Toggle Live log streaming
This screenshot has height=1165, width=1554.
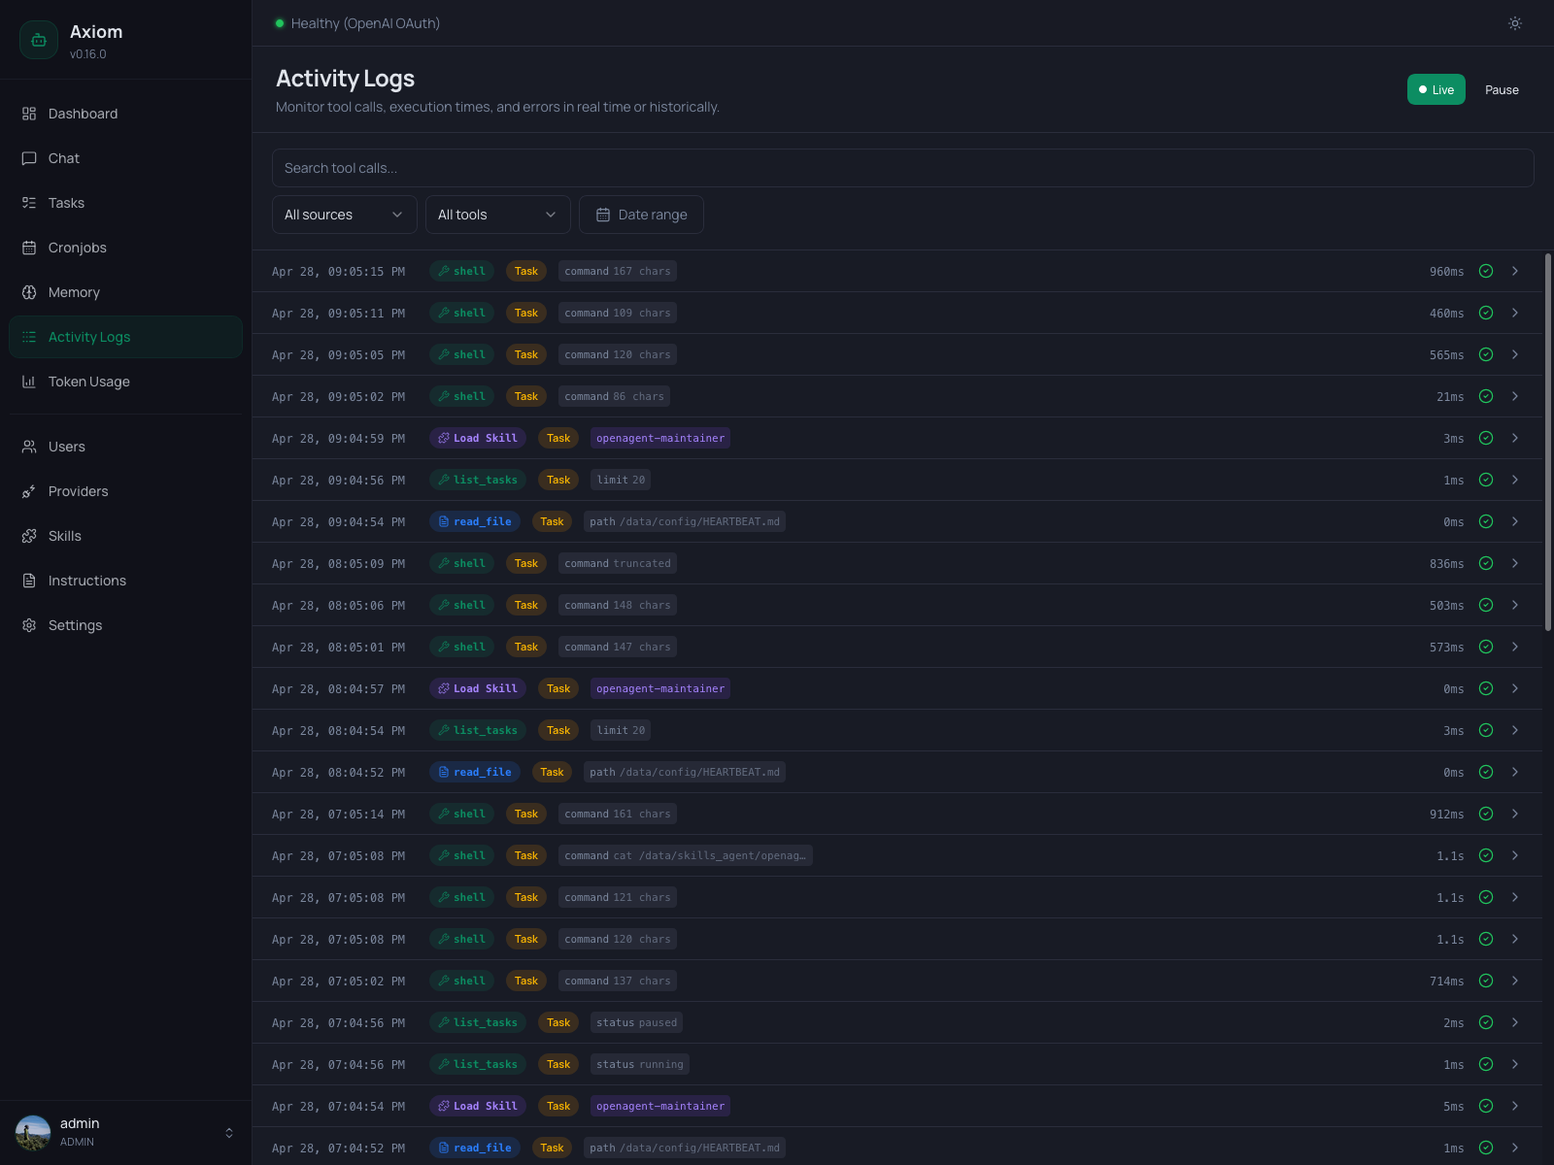pos(1436,89)
